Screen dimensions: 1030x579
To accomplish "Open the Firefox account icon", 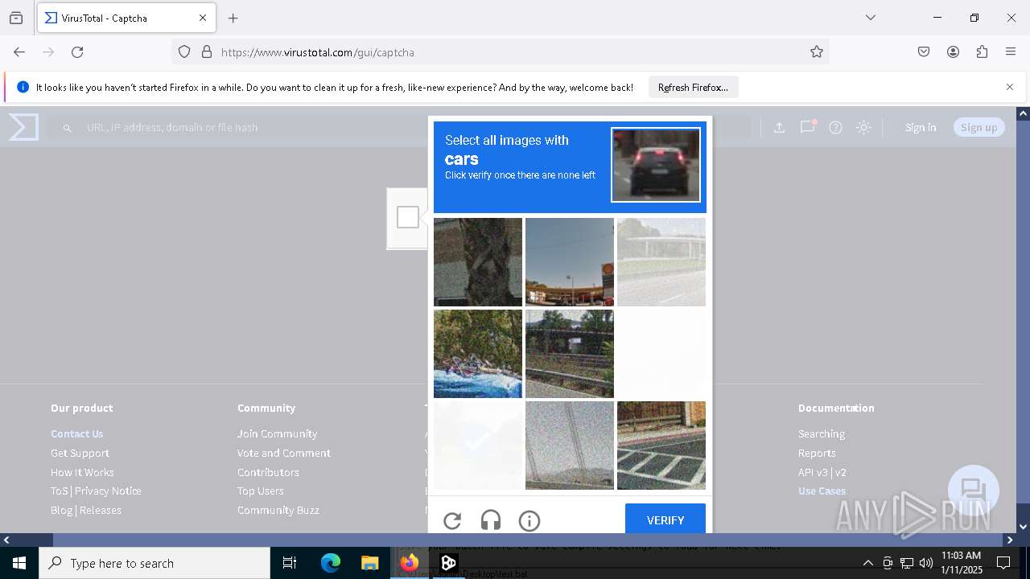I will coord(953,52).
